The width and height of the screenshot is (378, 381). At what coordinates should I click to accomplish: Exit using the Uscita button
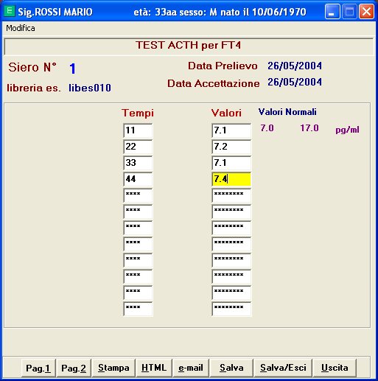coord(335,368)
